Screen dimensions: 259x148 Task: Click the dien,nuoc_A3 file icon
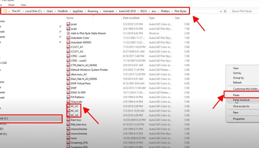click(68, 74)
